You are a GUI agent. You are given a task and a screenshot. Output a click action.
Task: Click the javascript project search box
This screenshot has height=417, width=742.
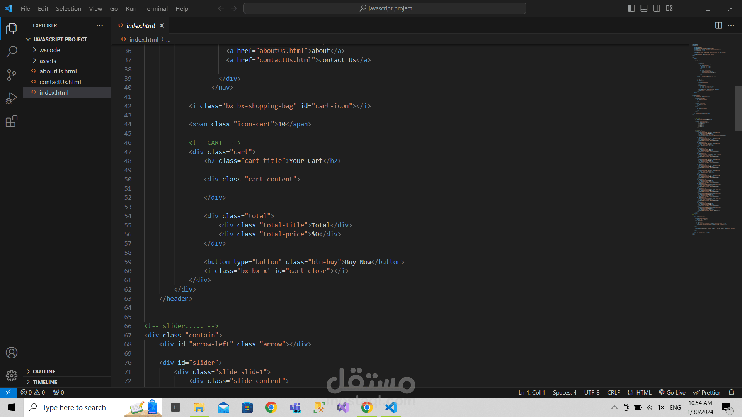pyautogui.click(x=385, y=8)
